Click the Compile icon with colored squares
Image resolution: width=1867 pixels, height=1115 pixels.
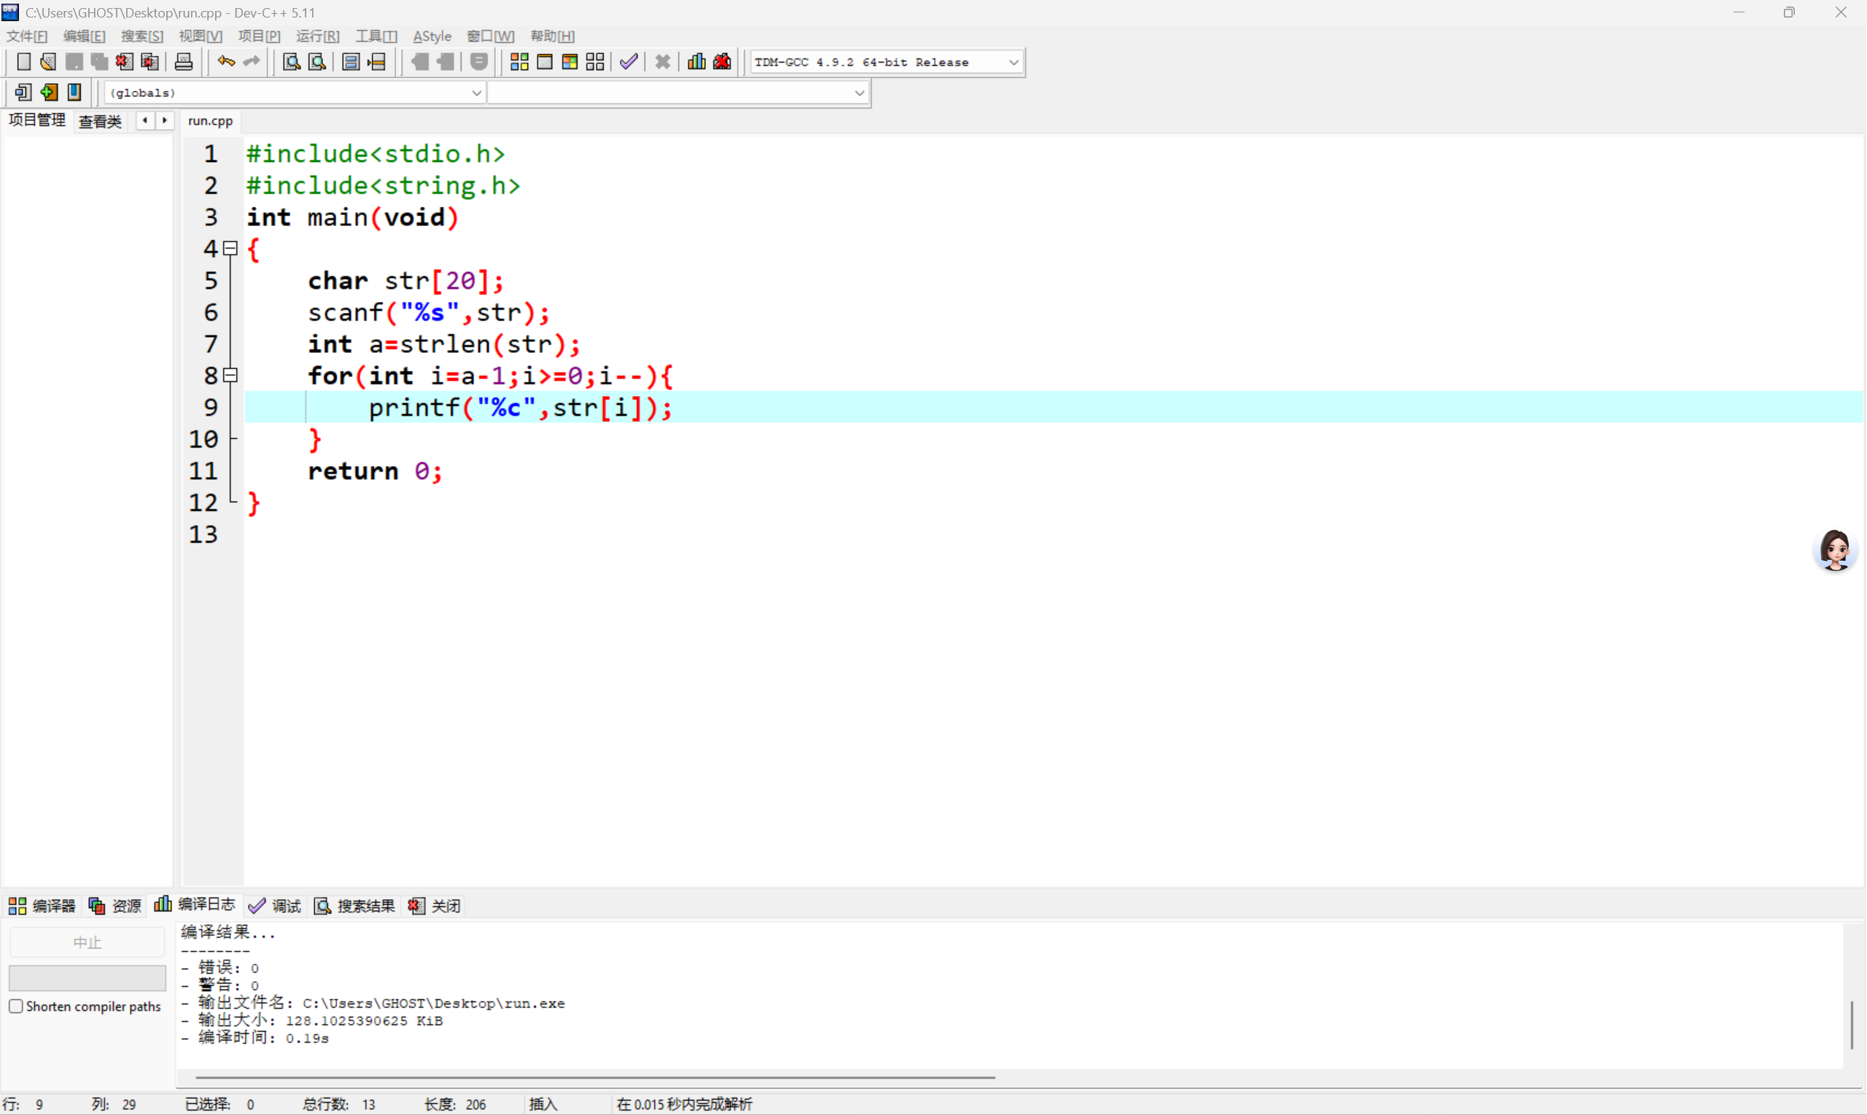[519, 61]
